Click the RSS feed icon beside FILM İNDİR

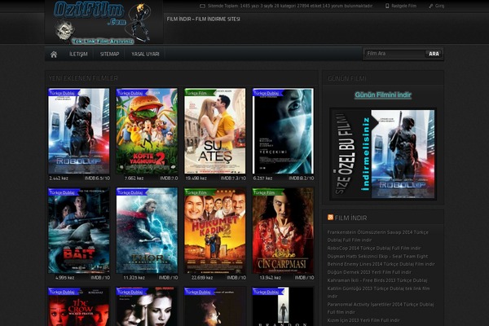tap(330, 218)
